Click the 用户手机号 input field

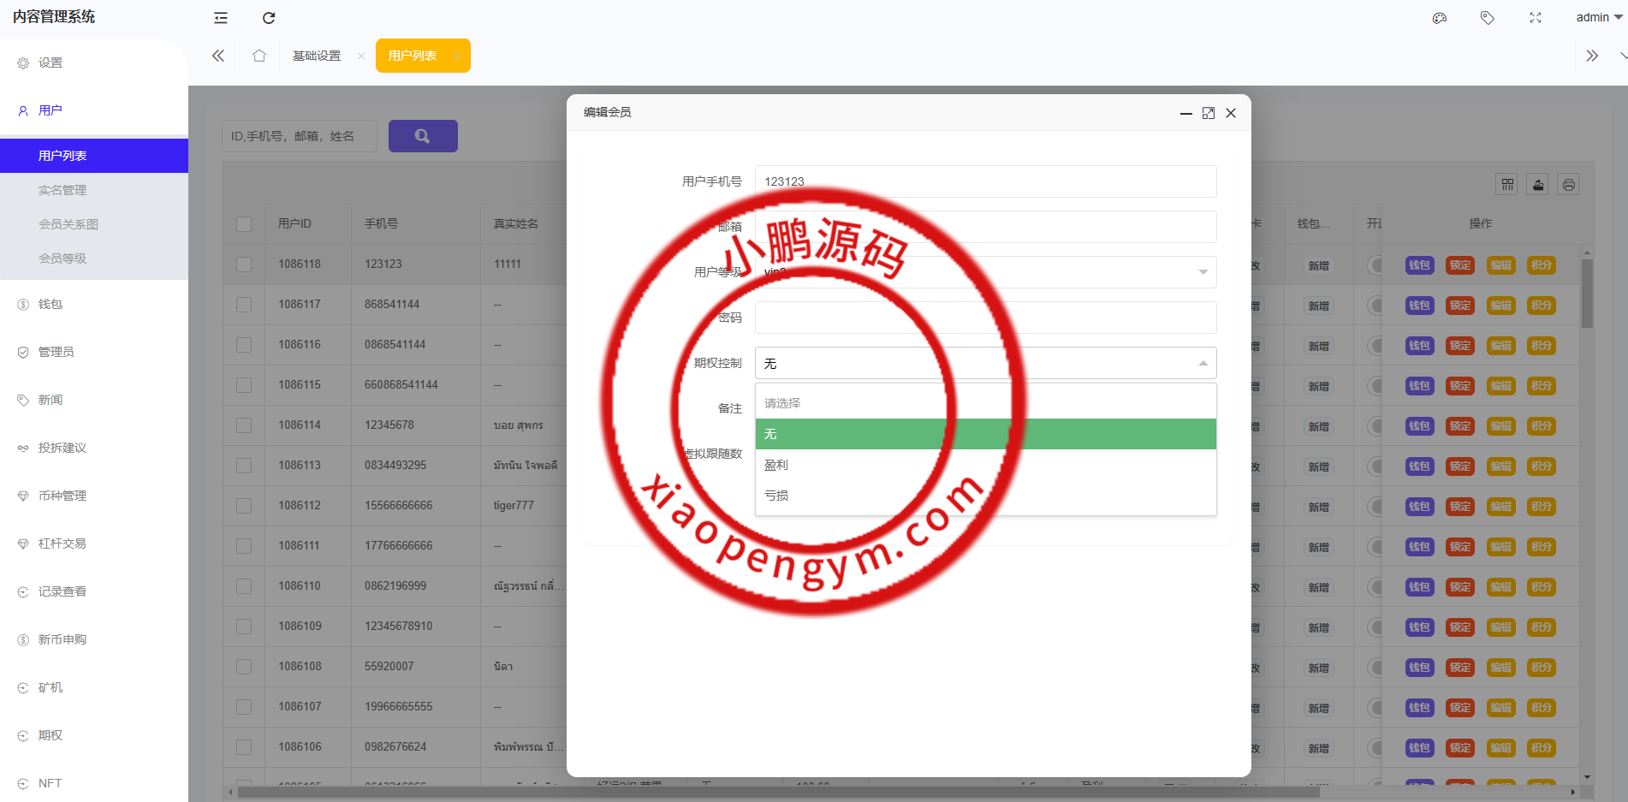(984, 181)
